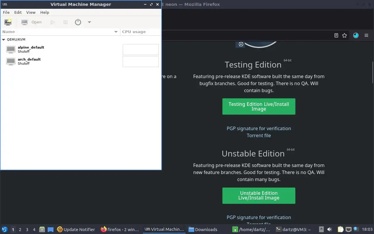This screenshot has width=374, height=234.
Task: Pause the virtual machine from the toolbar
Action: click(x=65, y=22)
